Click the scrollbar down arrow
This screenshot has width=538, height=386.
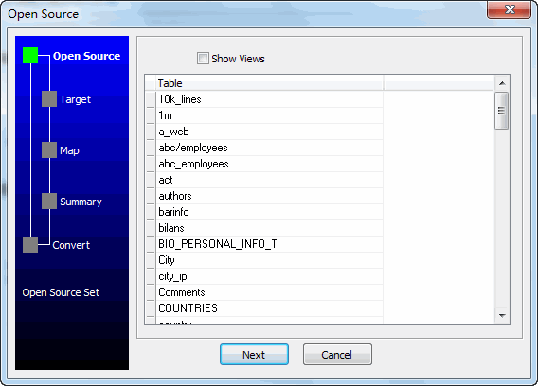point(502,315)
